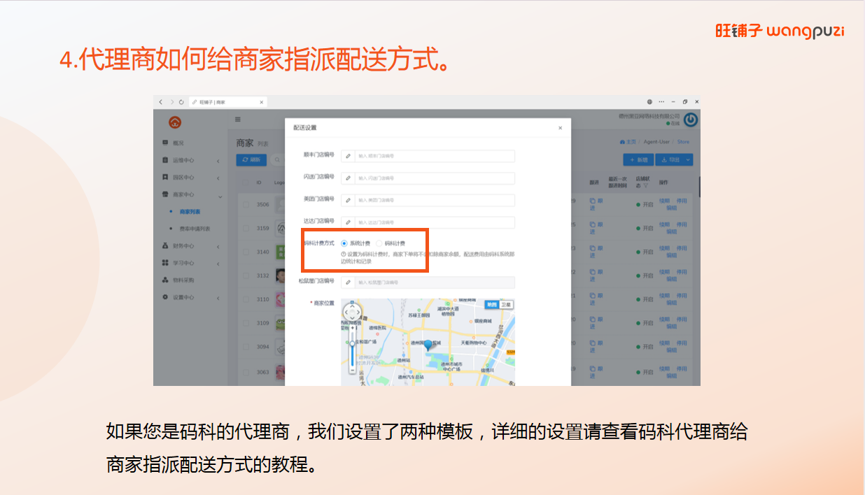865x495 pixels.
Task: Close the 旺铺子 | 商家 browser tab
Action: [262, 102]
